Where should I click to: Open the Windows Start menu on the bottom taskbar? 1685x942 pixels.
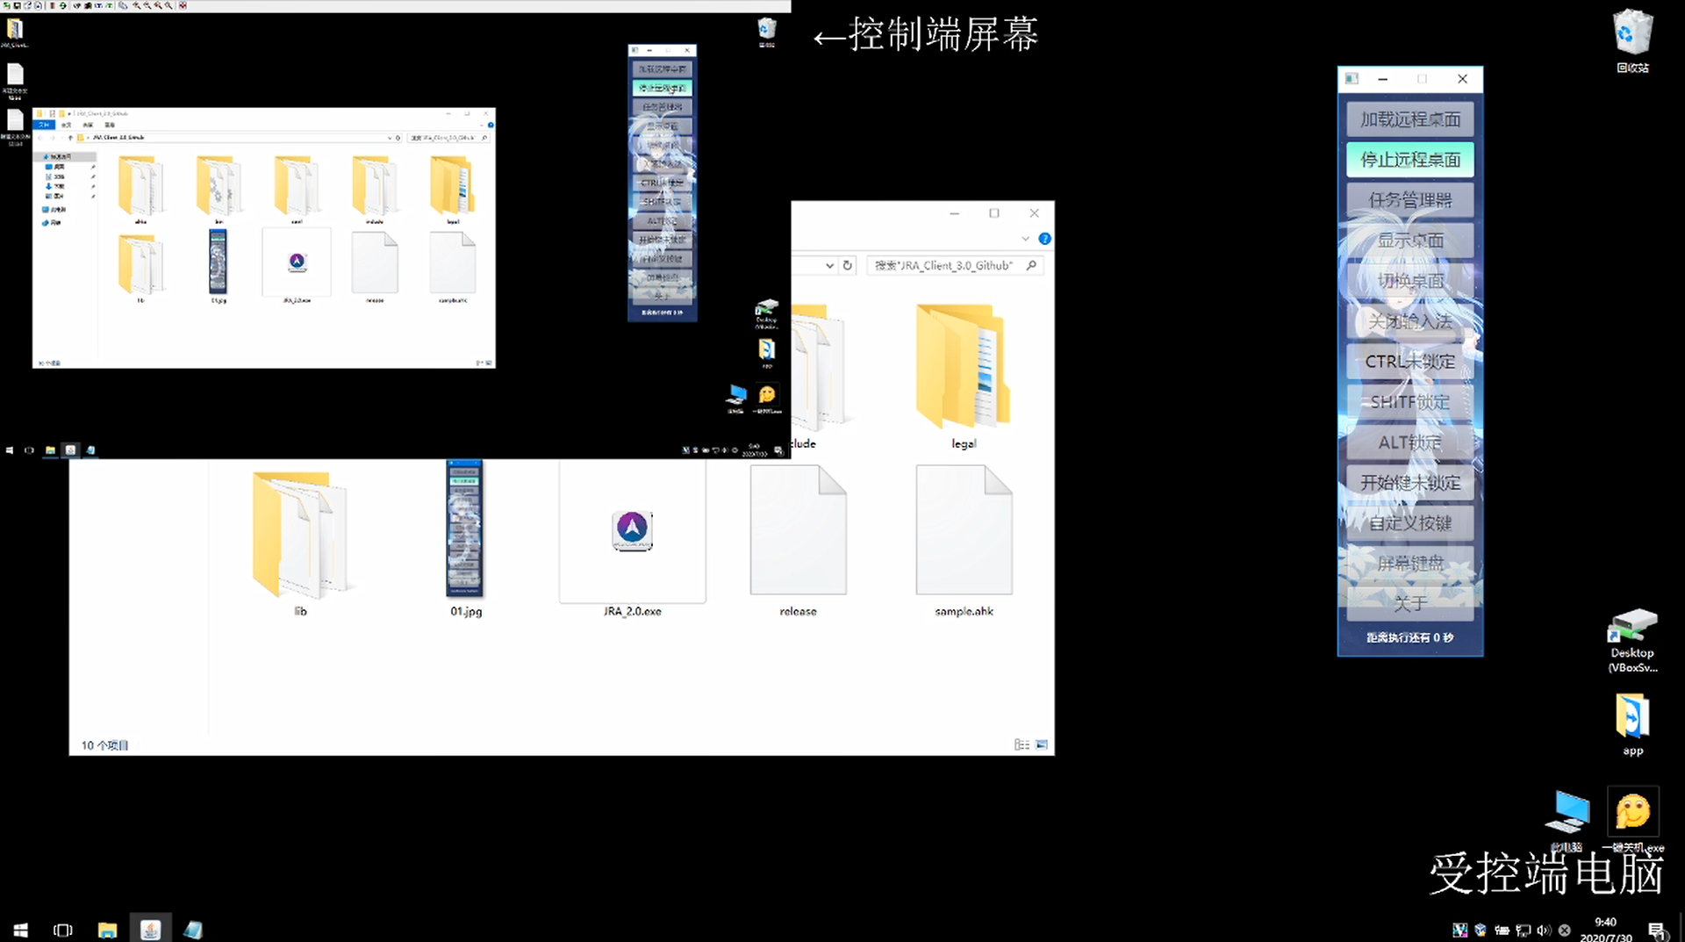pos(21,930)
